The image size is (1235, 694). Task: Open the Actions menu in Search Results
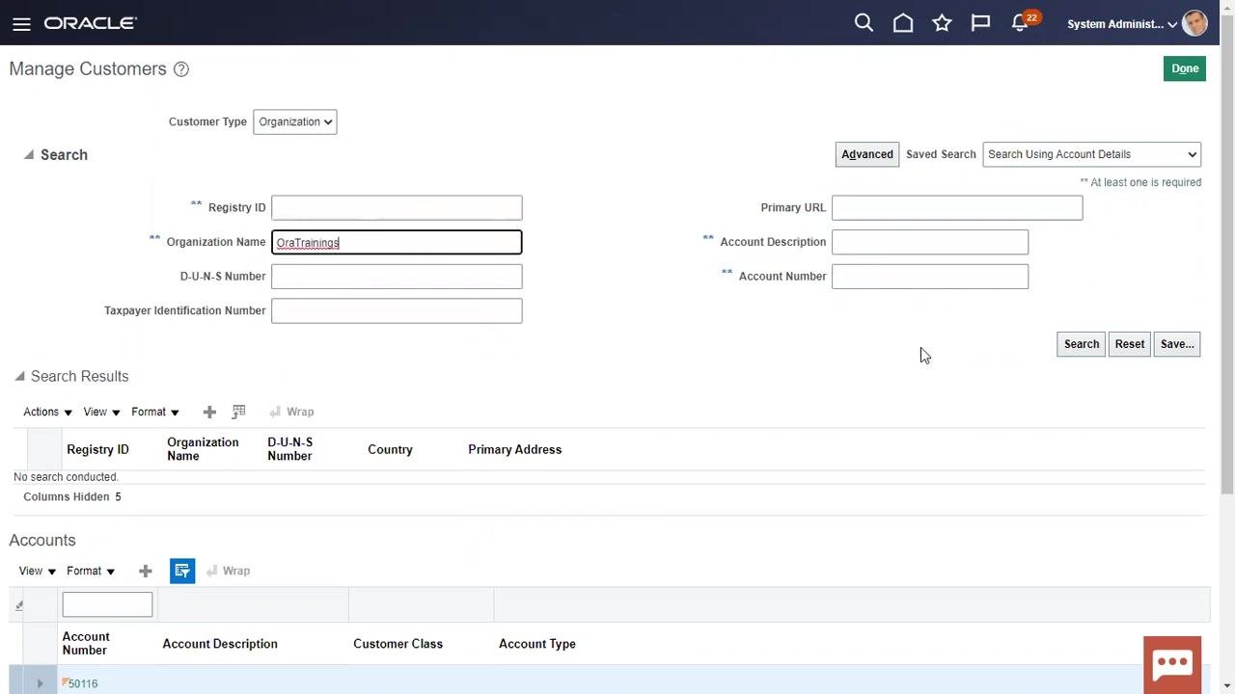[47, 412]
